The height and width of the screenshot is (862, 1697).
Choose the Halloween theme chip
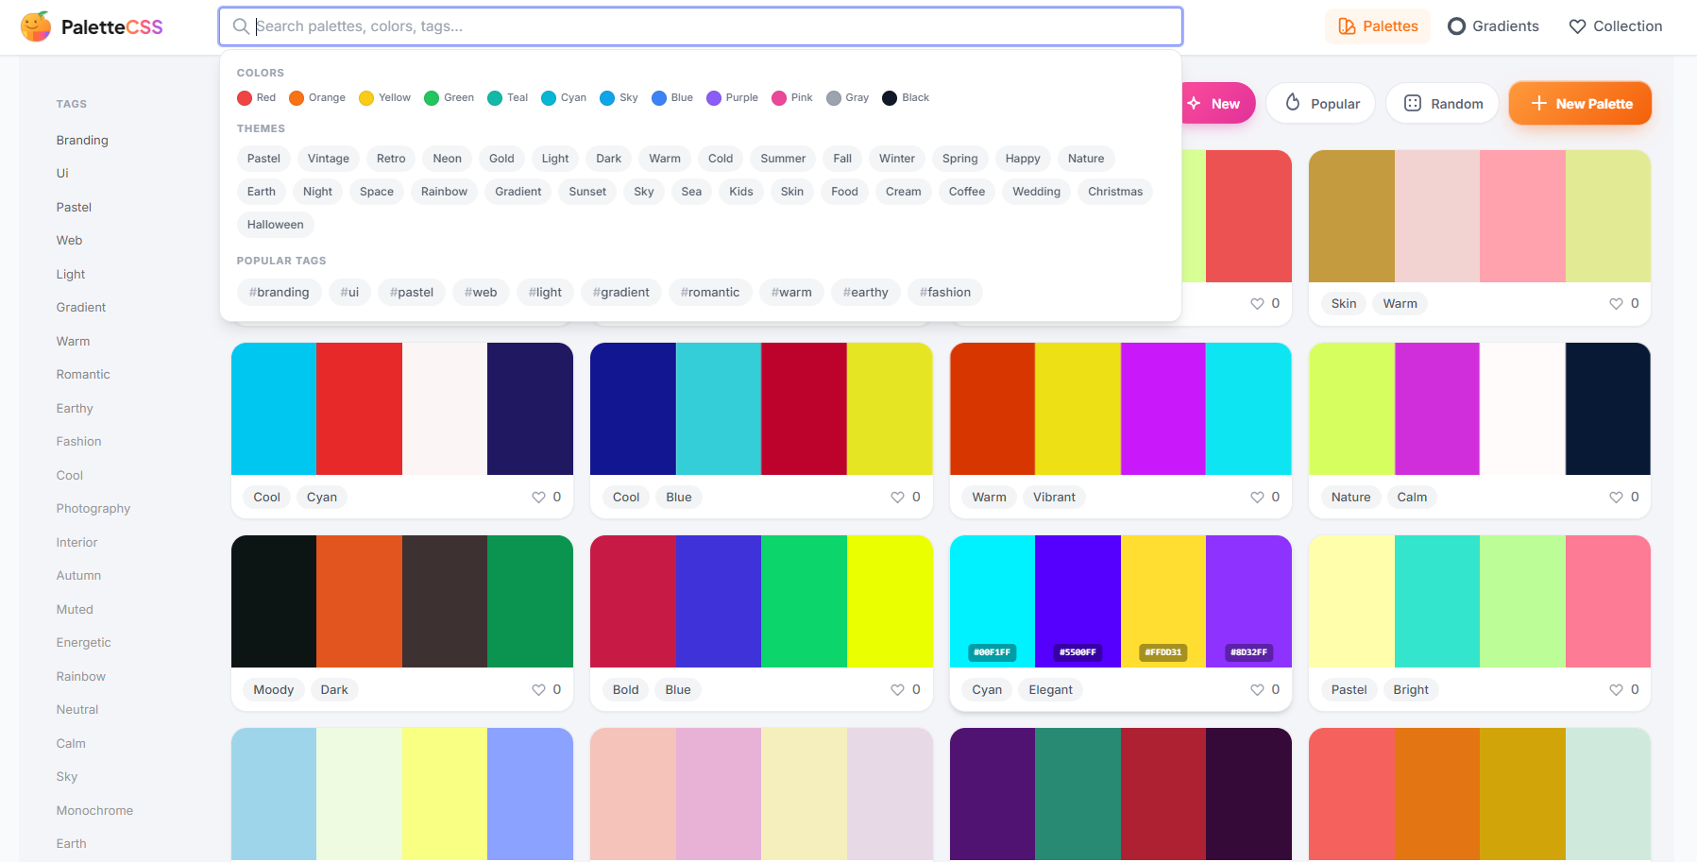[276, 225]
